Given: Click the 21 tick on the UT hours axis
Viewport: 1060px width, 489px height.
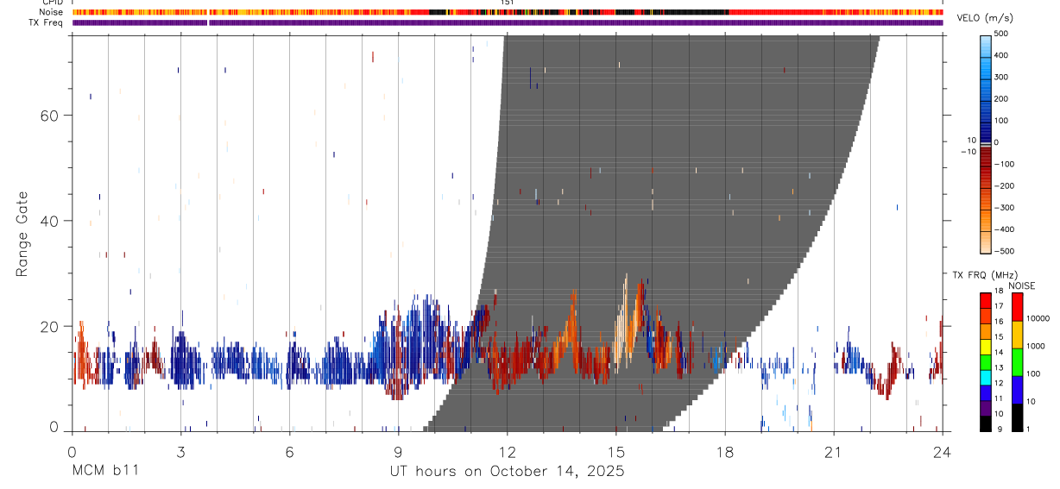Looking at the screenshot, I should 834,451.
